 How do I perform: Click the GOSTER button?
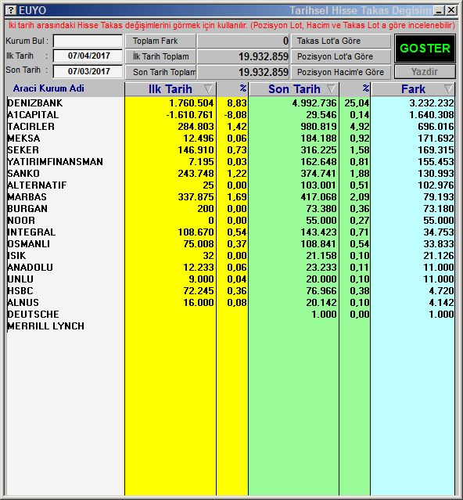[425, 49]
